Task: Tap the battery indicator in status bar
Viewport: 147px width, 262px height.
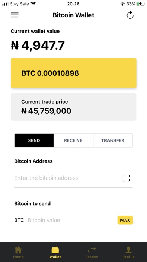Action: click(x=141, y=4)
